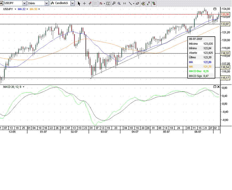The image size is (232, 190).
Task: Toggle the MACD subpanel maximize box
Action: coord(215,87)
